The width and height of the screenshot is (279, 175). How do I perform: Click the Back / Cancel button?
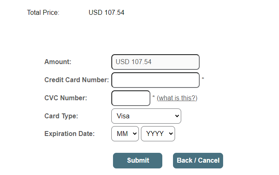[198, 161]
